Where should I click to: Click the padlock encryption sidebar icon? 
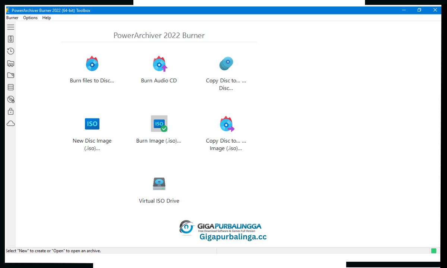[x=11, y=111]
